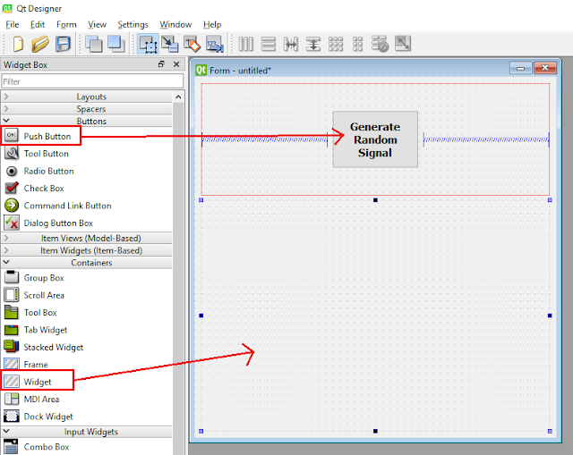Apply vertical splitter layout icon

point(313,44)
